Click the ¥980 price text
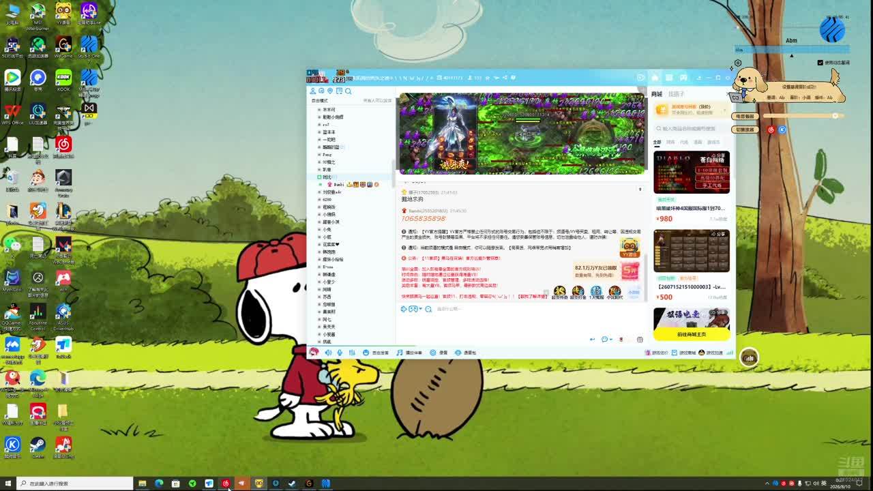 click(x=664, y=219)
